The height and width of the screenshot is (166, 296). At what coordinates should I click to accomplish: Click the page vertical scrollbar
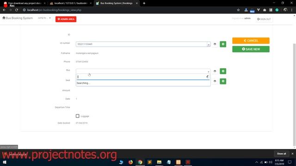pos(294,94)
